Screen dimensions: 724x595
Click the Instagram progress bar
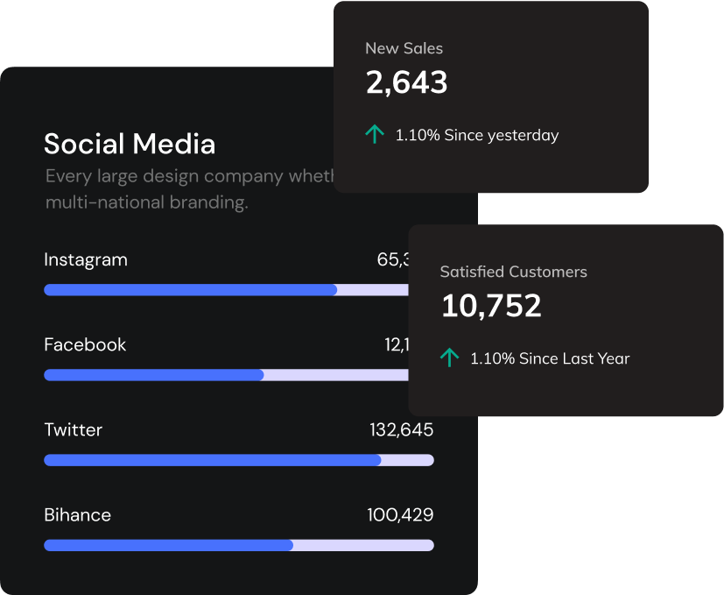click(x=226, y=290)
